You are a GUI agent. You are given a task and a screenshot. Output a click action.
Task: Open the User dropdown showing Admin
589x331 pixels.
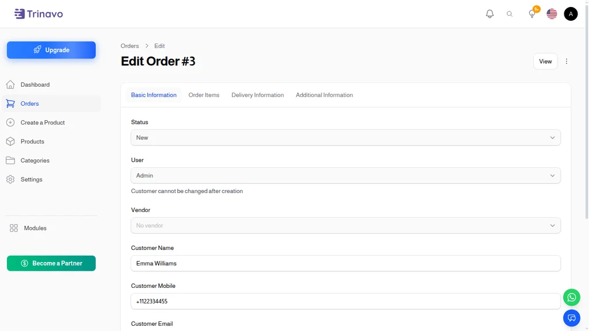pos(346,176)
